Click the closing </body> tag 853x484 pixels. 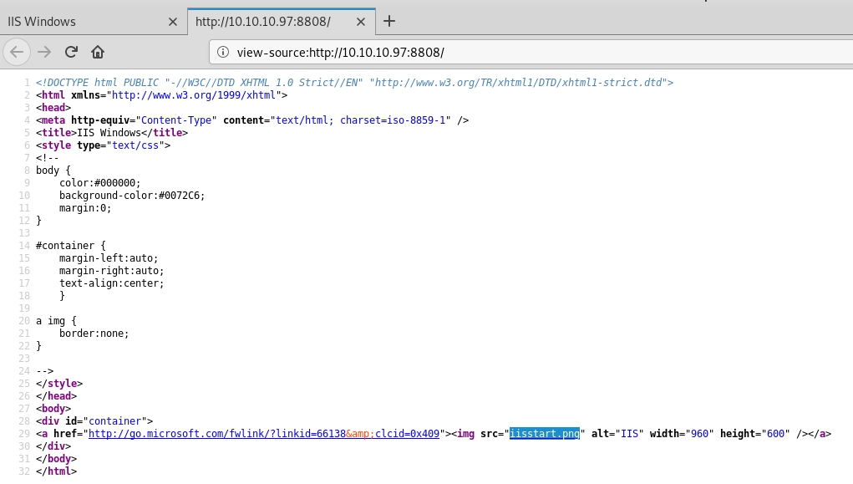(x=56, y=459)
